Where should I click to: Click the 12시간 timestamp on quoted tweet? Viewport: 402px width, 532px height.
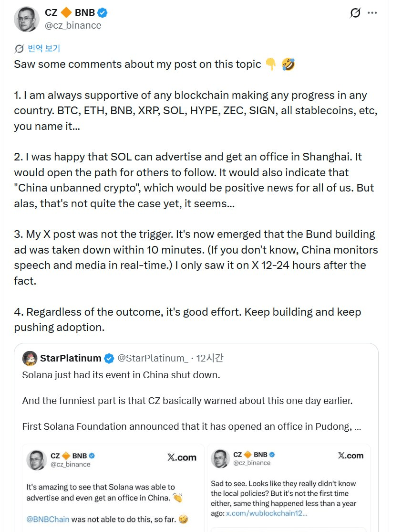tap(210, 358)
